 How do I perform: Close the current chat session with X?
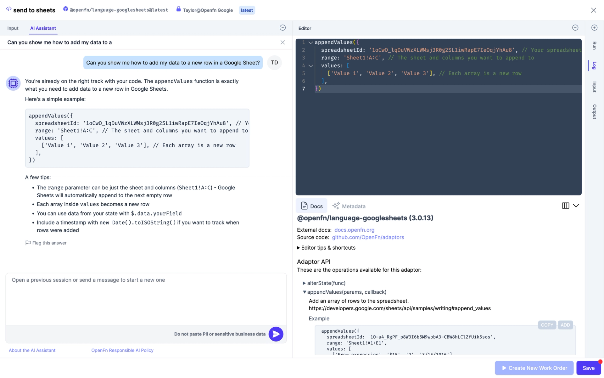[282, 42]
